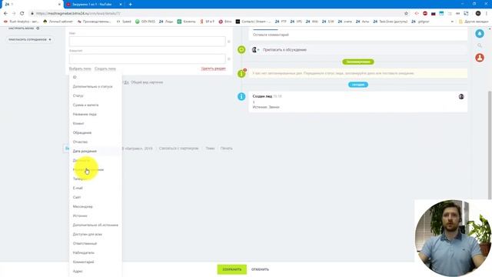492x277 pixels.
Task: Click the Печать footer link
Action: (x=226, y=149)
